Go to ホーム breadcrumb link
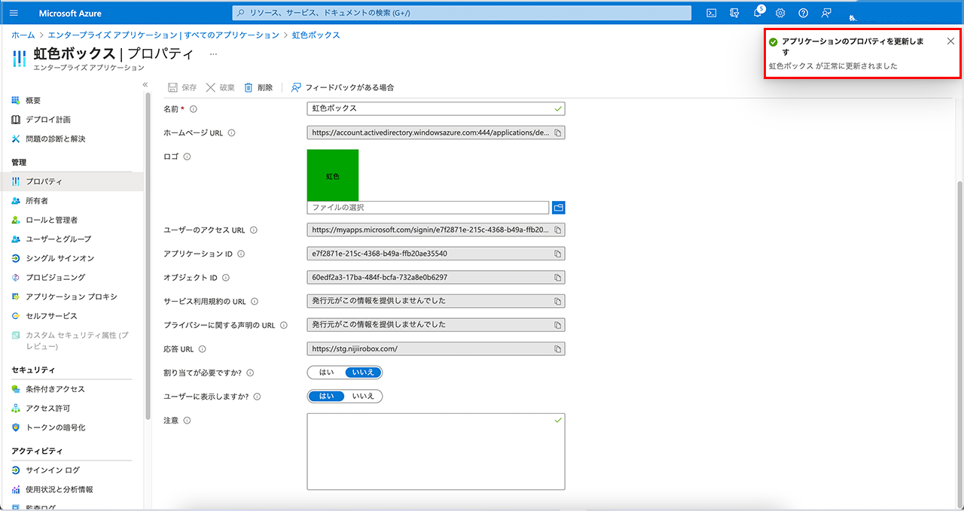964x511 pixels. [x=23, y=35]
